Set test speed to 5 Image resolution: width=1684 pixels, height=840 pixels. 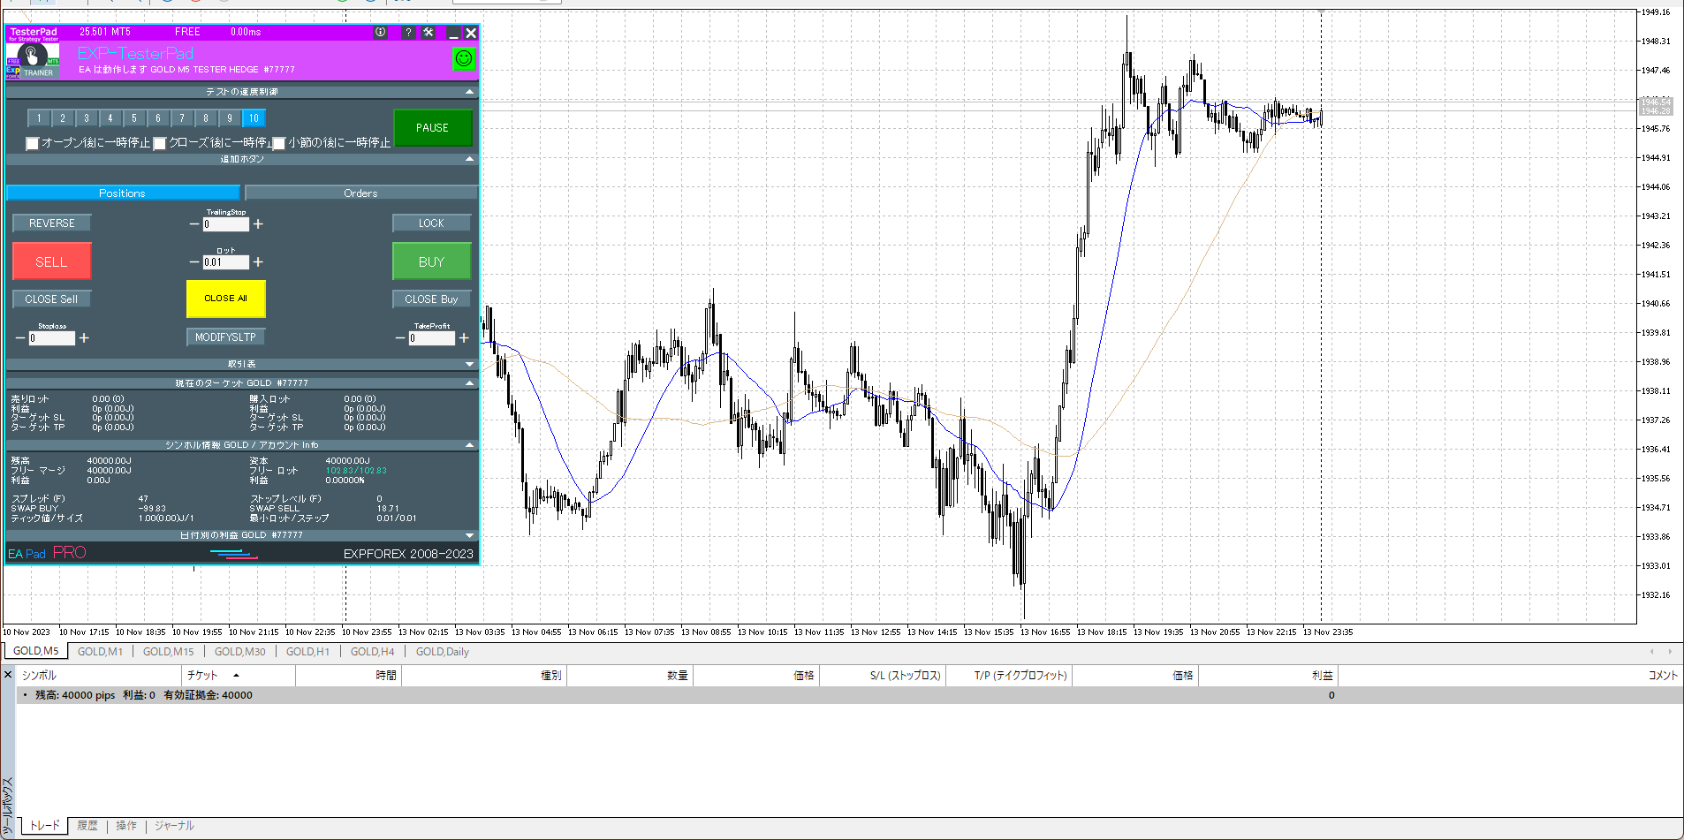[134, 118]
